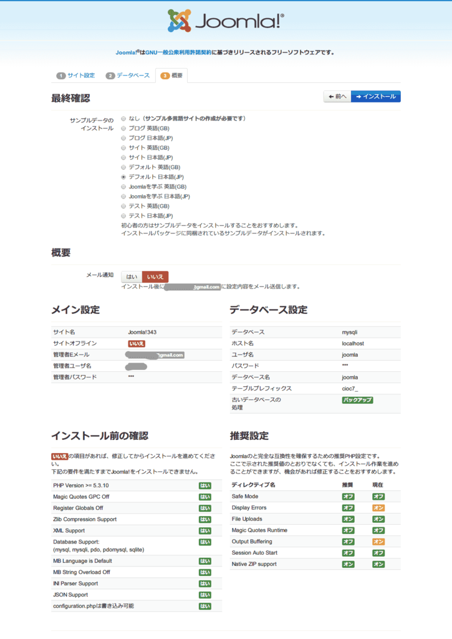Click the ユーザ名 value joomla

click(350, 355)
